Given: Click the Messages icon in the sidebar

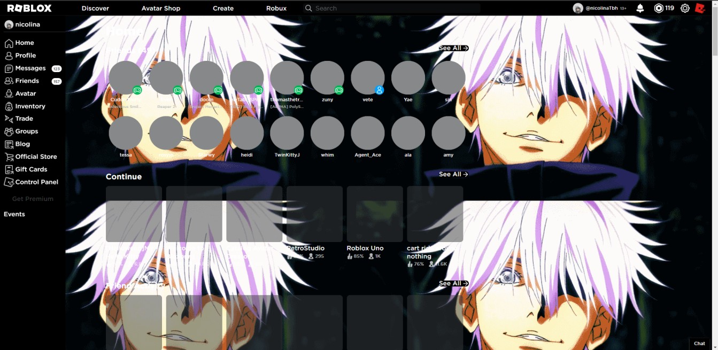Looking at the screenshot, I should pos(9,68).
